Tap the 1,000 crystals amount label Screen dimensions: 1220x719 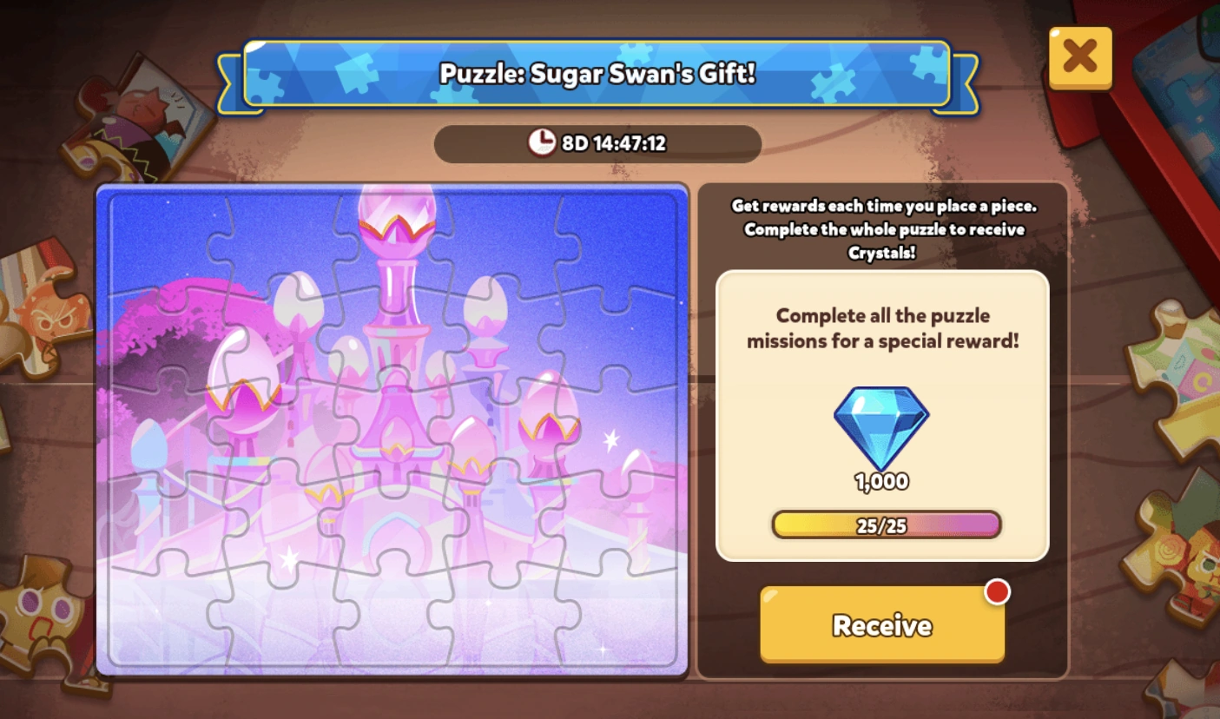pyautogui.click(x=881, y=483)
